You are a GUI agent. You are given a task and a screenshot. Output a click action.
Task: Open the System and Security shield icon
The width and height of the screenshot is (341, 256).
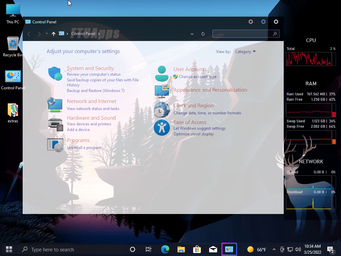click(x=55, y=74)
